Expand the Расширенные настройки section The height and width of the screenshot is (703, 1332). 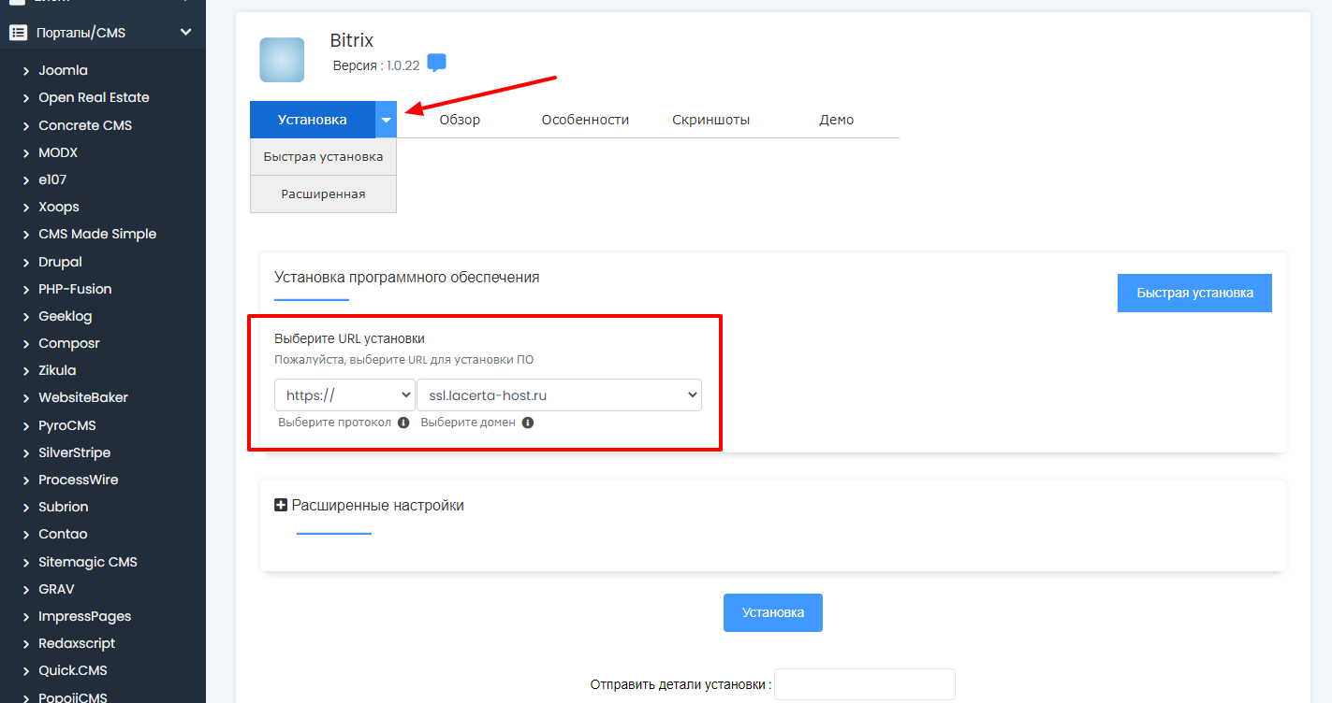tap(370, 506)
